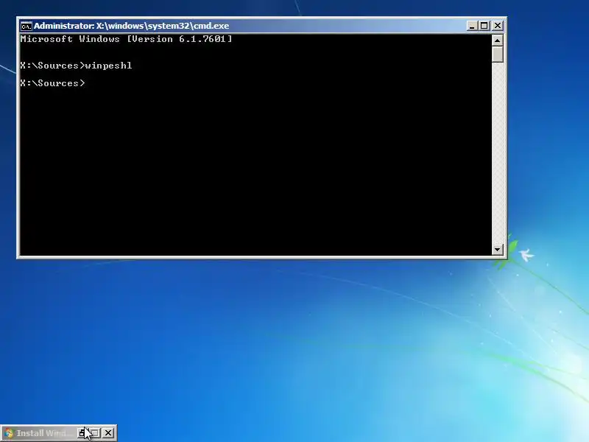Click the Windows logo icon of Install Windows
Image resolution: width=589 pixels, height=442 pixels.
click(9, 433)
